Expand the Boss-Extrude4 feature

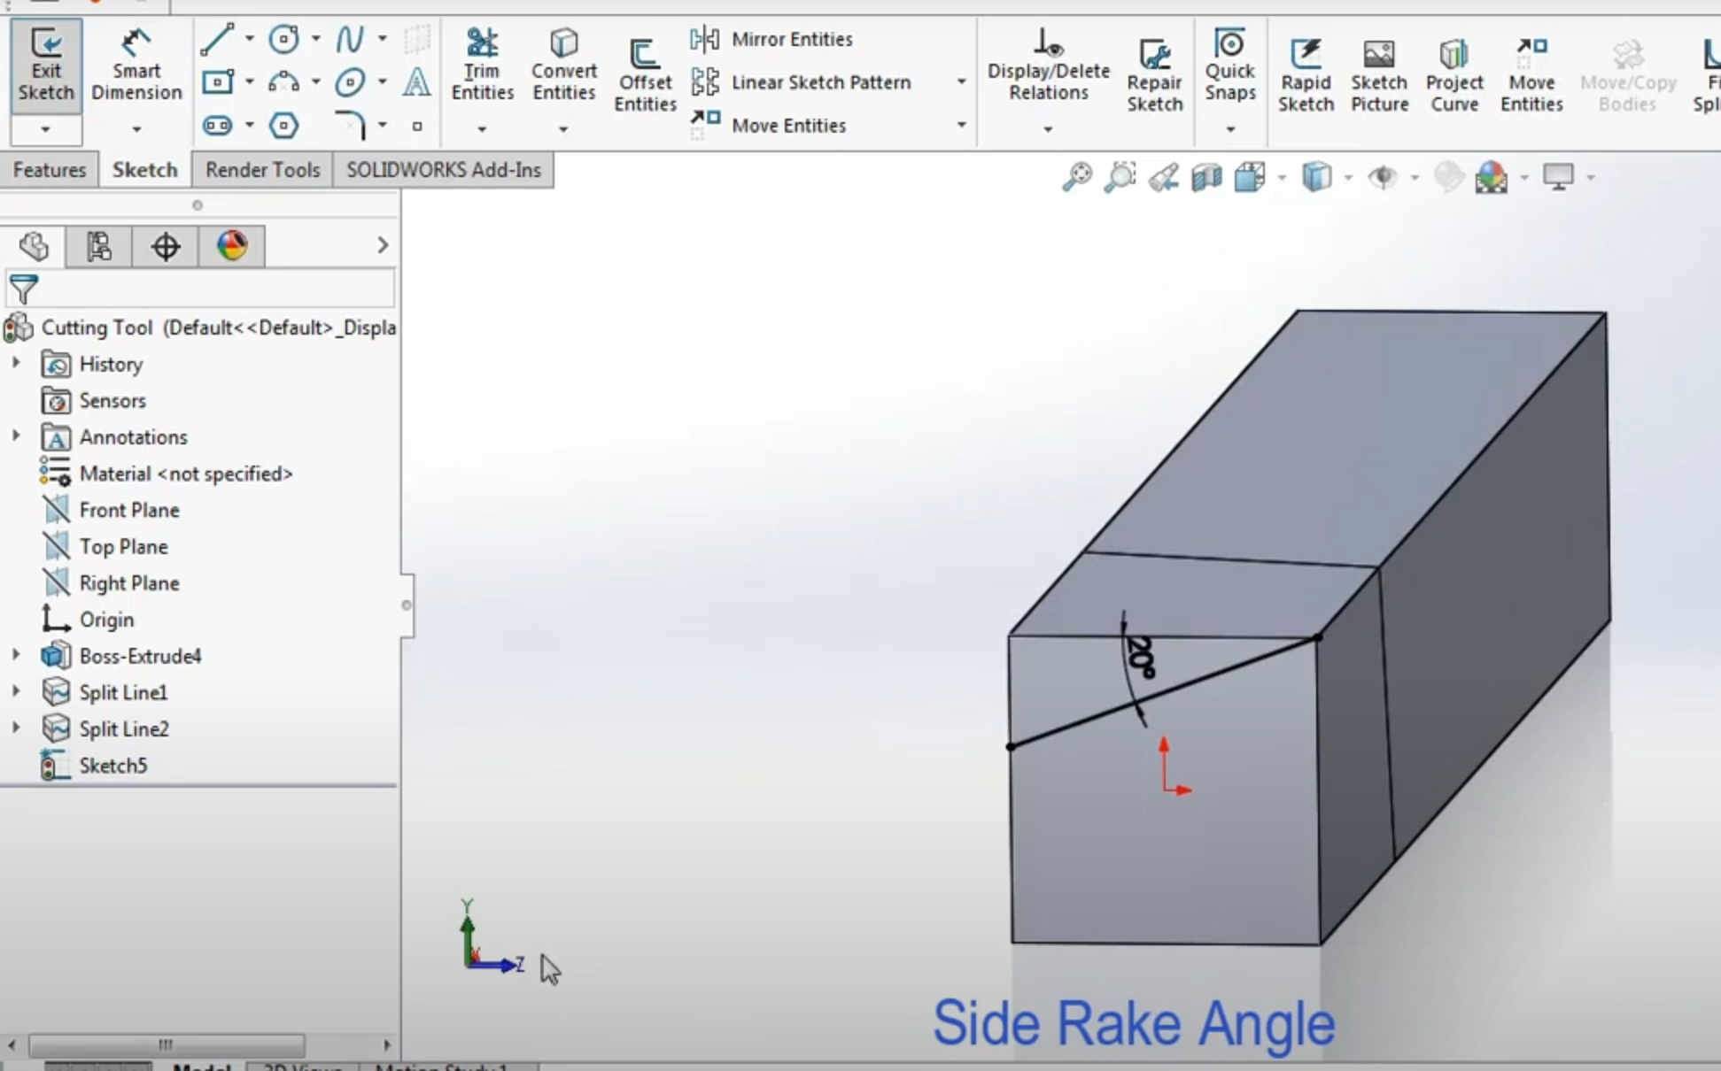[16, 655]
